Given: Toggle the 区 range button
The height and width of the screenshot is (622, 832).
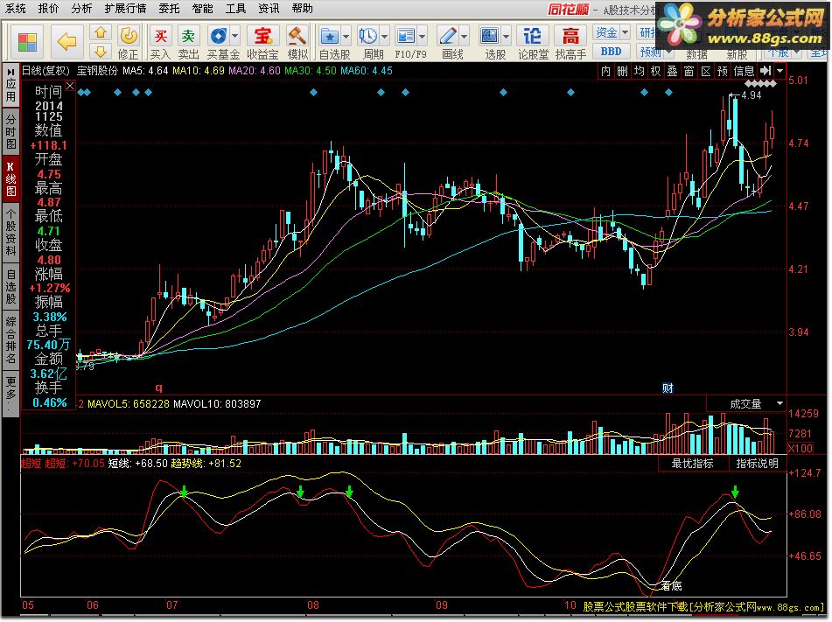Looking at the screenshot, I should point(706,71).
